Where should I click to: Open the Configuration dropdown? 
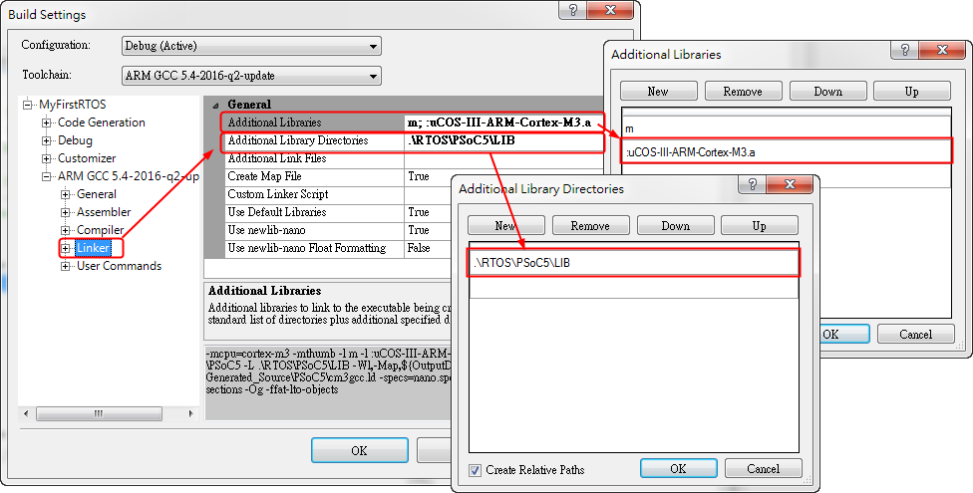pyautogui.click(x=250, y=46)
